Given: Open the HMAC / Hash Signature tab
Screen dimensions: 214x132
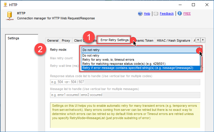Looking at the screenshot, I should click(173, 40).
